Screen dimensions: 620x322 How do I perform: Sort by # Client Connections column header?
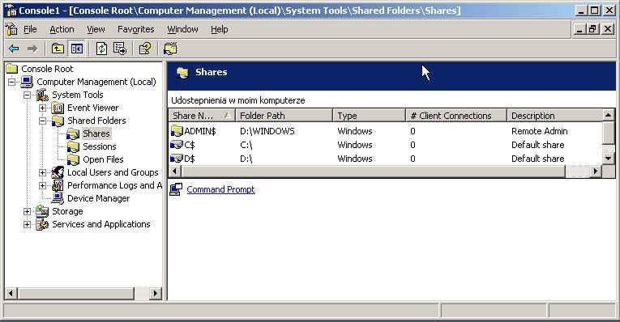[456, 116]
